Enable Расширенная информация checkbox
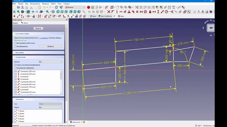 (x=15, y=68)
